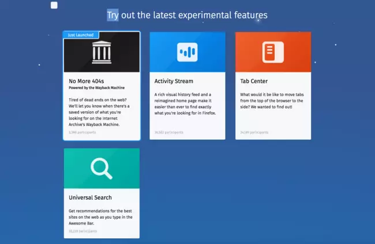Click the 'Just launched' badge

tap(81, 35)
